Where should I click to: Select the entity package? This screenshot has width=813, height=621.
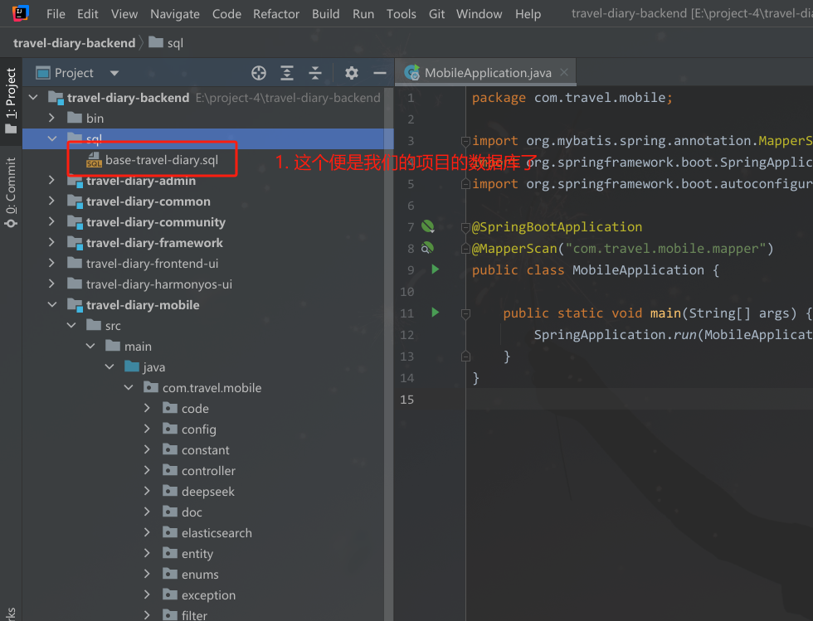[x=197, y=554]
